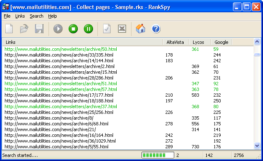The height and width of the screenshot is (161, 263).
Task: Select the newsletters/archive/2.html row
Action: pyautogui.click(x=128, y=66)
